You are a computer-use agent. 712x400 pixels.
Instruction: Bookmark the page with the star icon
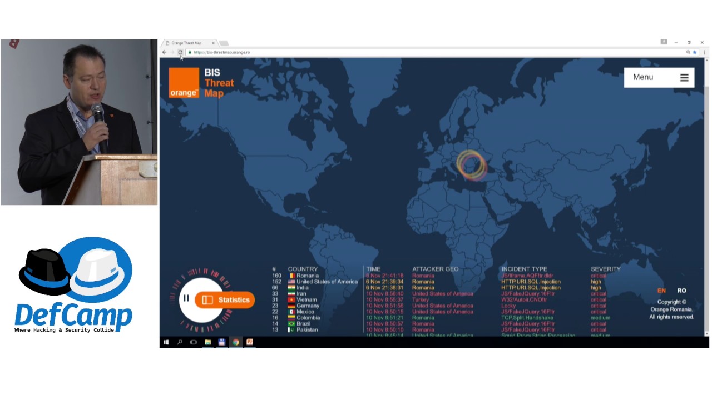pyautogui.click(x=695, y=52)
